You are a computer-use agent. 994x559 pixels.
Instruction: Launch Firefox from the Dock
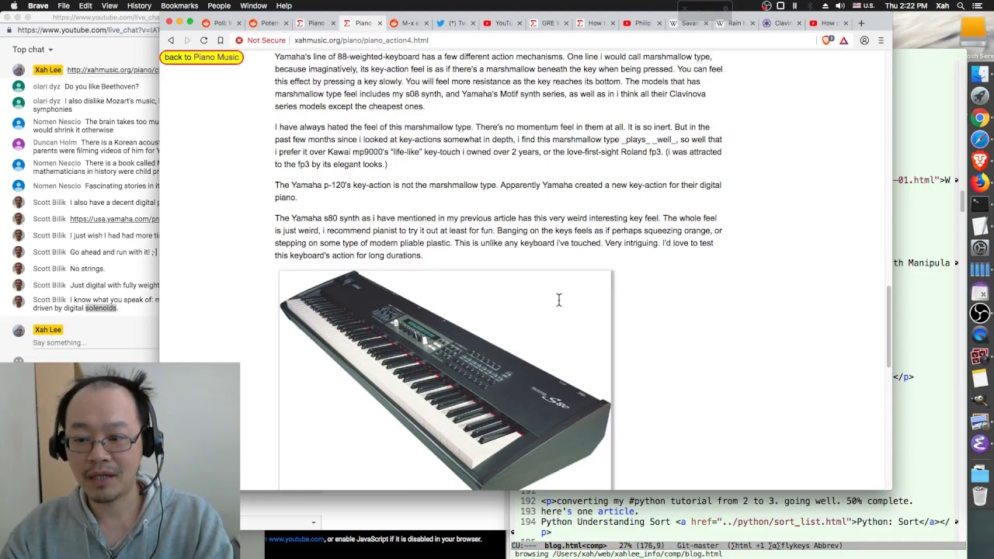(980, 183)
